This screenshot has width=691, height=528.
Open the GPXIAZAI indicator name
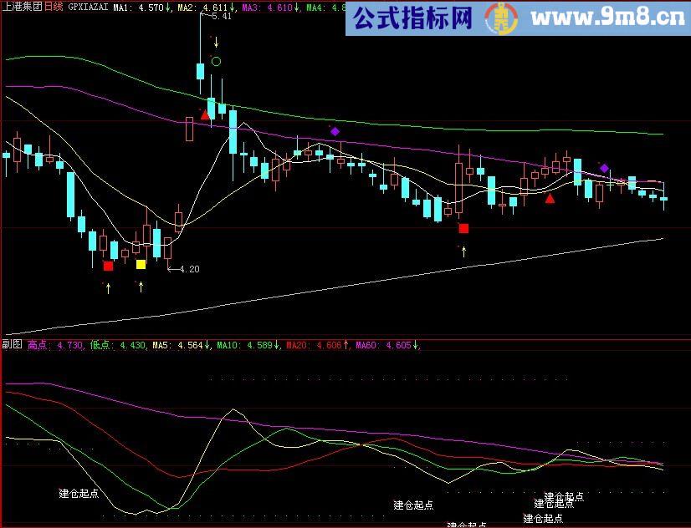(89, 7)
